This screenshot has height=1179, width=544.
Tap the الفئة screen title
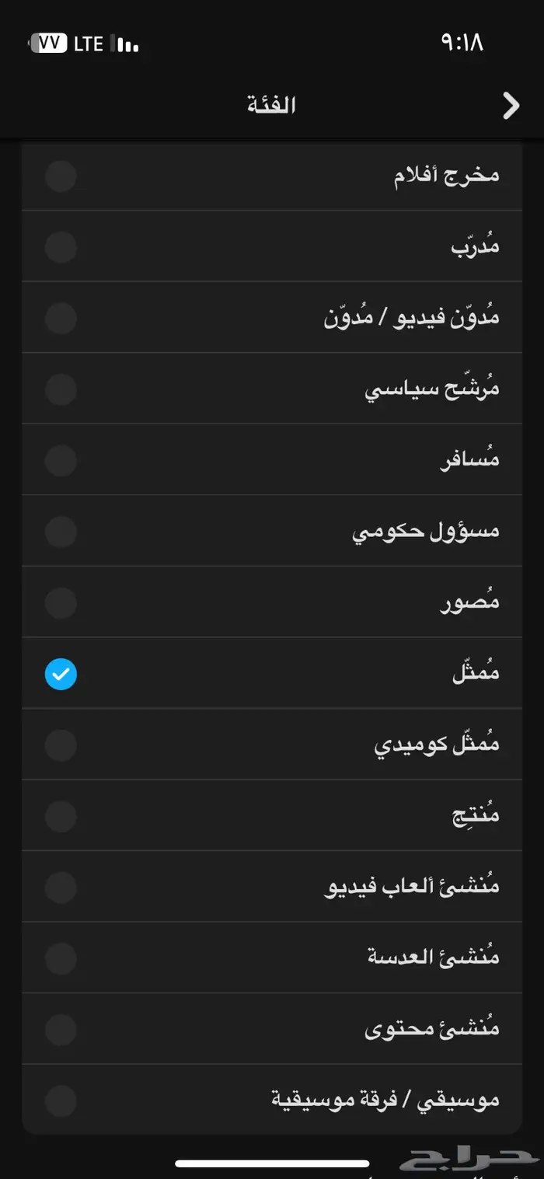click(x=271, y=105)
